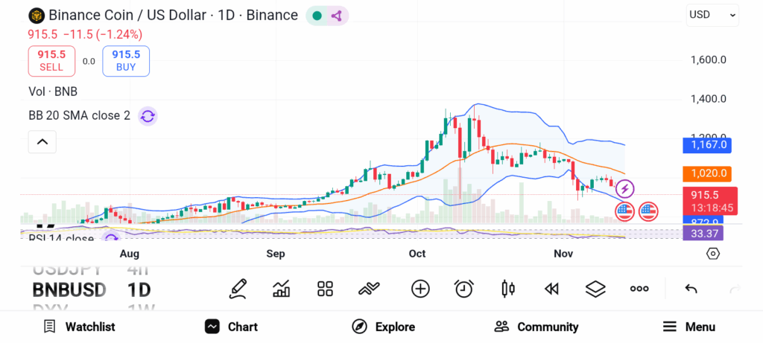
Task: Toggle the purple BB indicator refresh icon
Action: pos(148,116)
